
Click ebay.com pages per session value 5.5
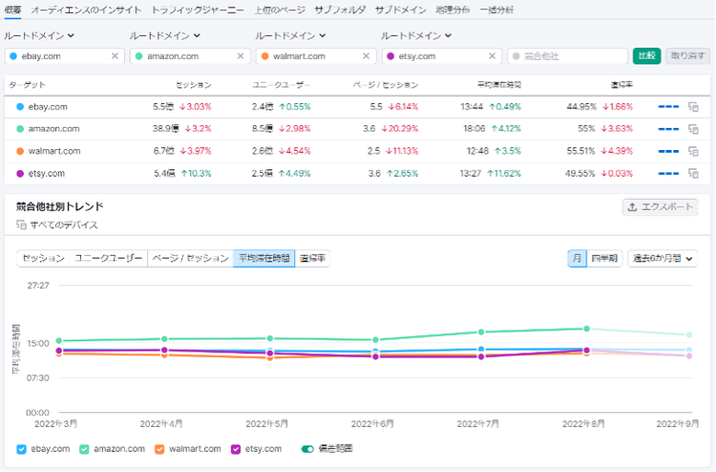376,107
